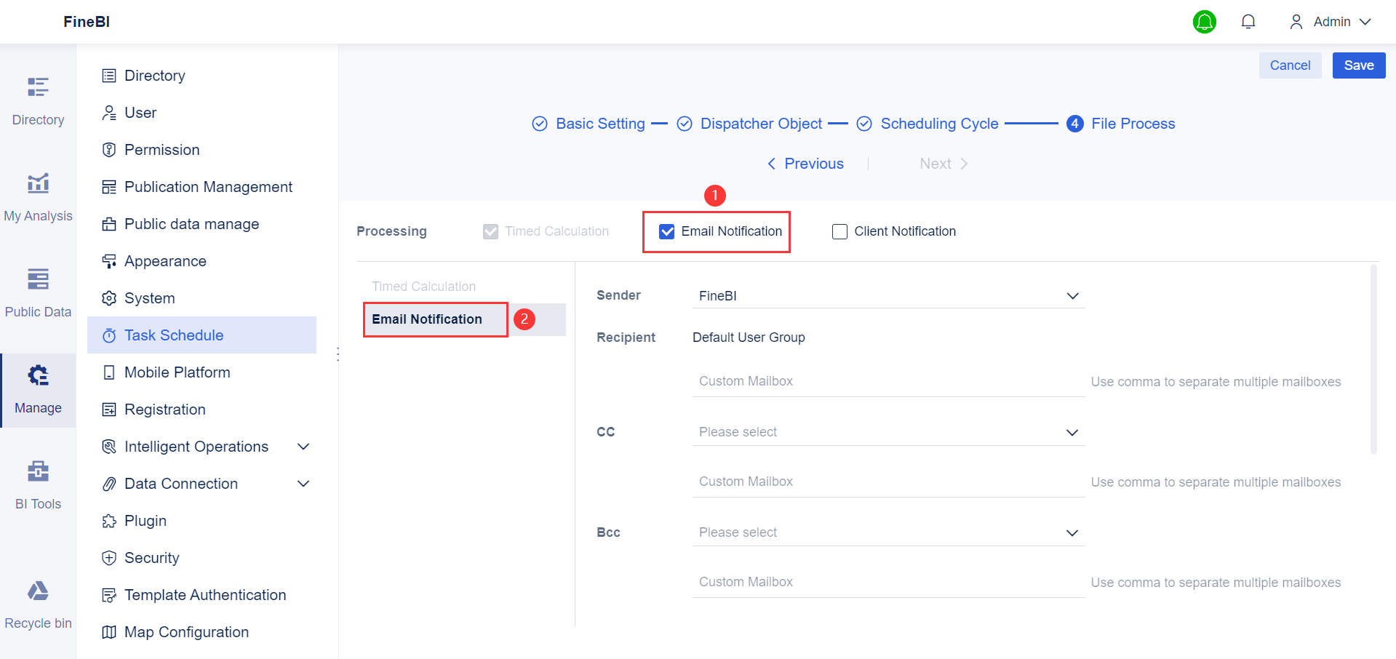Open the Sender FineBI dropdown
The height and width of the screenshot is (659, 1396).
[x=888, y=296]
